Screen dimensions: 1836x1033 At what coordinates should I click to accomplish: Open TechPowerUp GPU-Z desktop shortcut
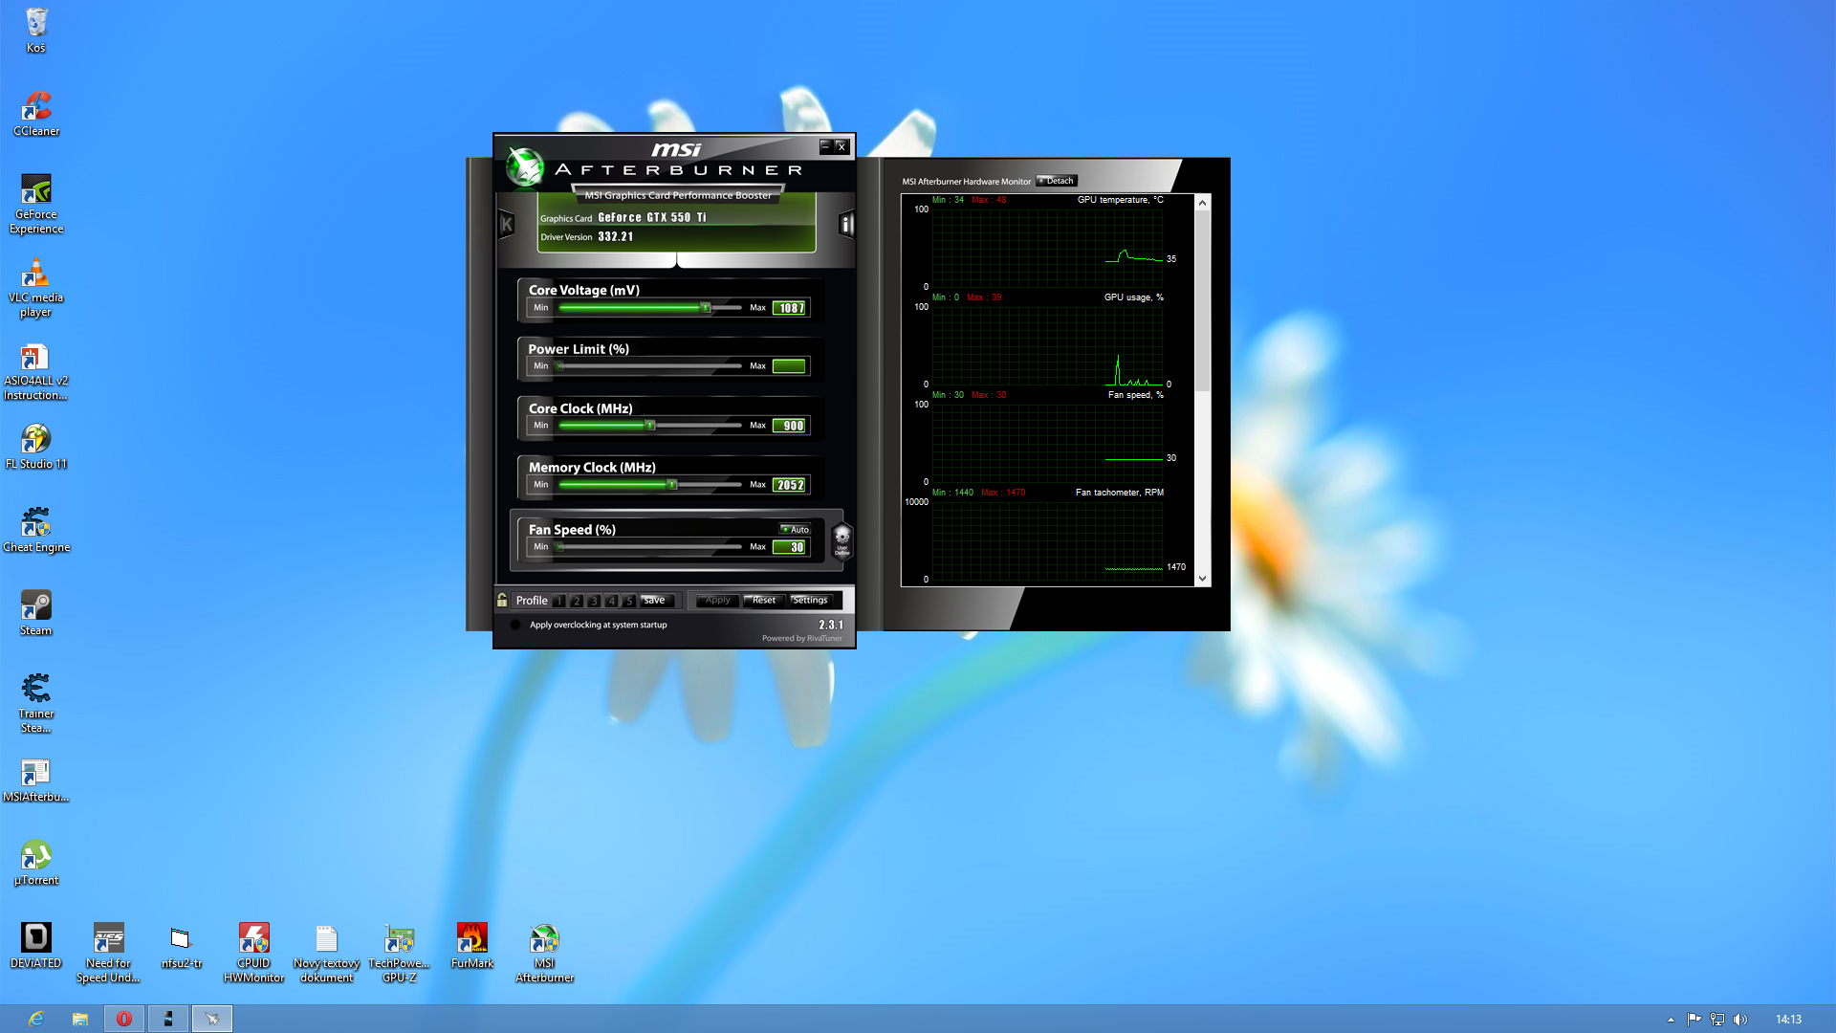point(399,939)
